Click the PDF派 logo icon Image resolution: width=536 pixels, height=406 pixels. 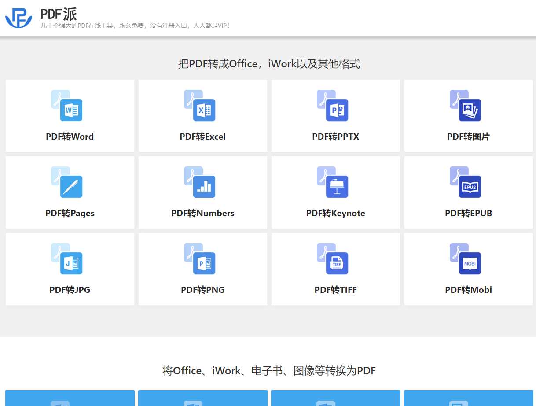point(18,18)
